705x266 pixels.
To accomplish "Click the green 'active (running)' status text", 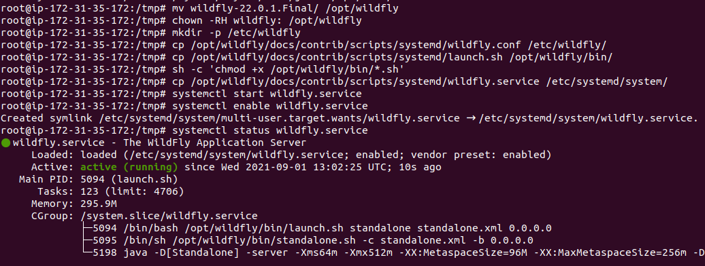I will coord(129,168).
